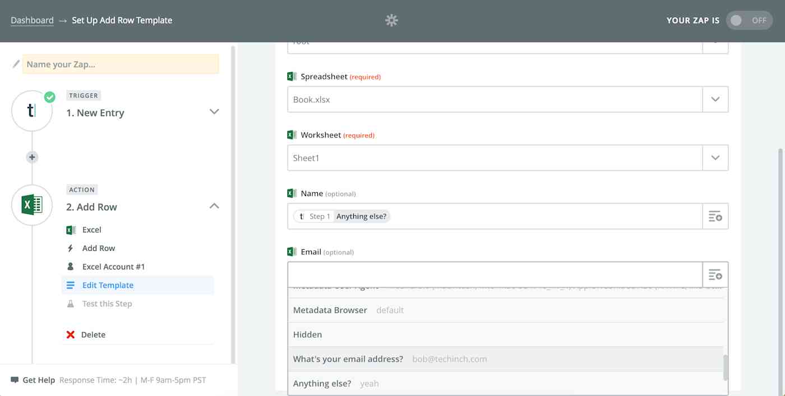The image size is (785, 396).
Task: Click the Excel action step circle icon
Action: click(32, 205)
